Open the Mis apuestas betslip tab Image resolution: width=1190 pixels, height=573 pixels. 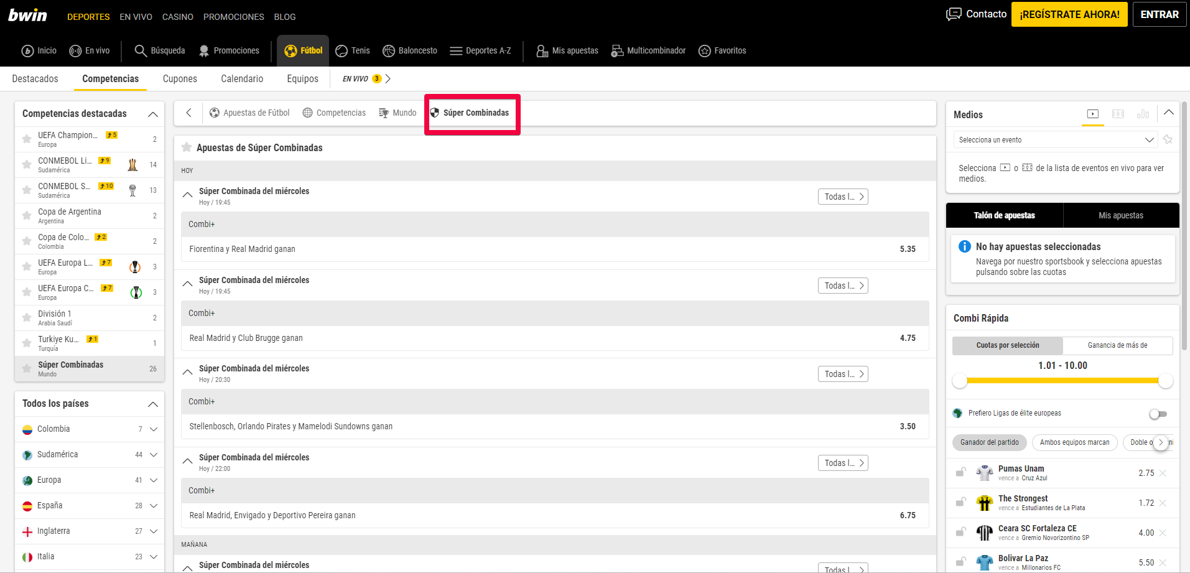coord(1121,215)
